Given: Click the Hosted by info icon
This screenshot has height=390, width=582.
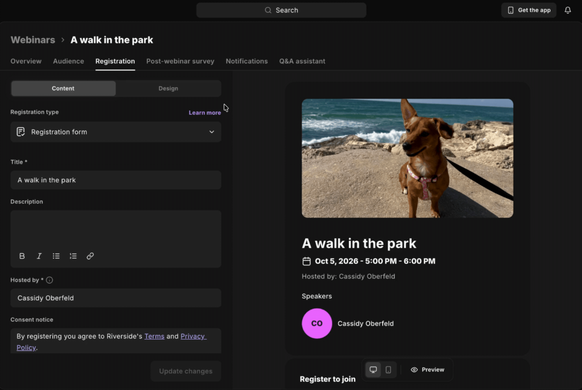Looking at the screenshot, I should (50, 280).
